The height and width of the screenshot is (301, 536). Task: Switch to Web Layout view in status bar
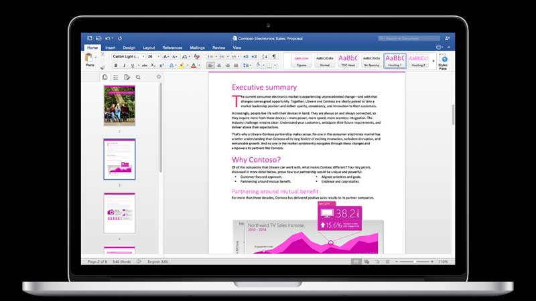point(366,262)
